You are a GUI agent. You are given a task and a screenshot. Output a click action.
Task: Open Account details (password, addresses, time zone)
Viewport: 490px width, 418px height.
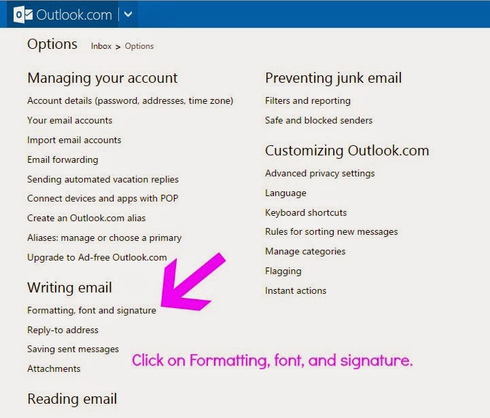[130, 100]
